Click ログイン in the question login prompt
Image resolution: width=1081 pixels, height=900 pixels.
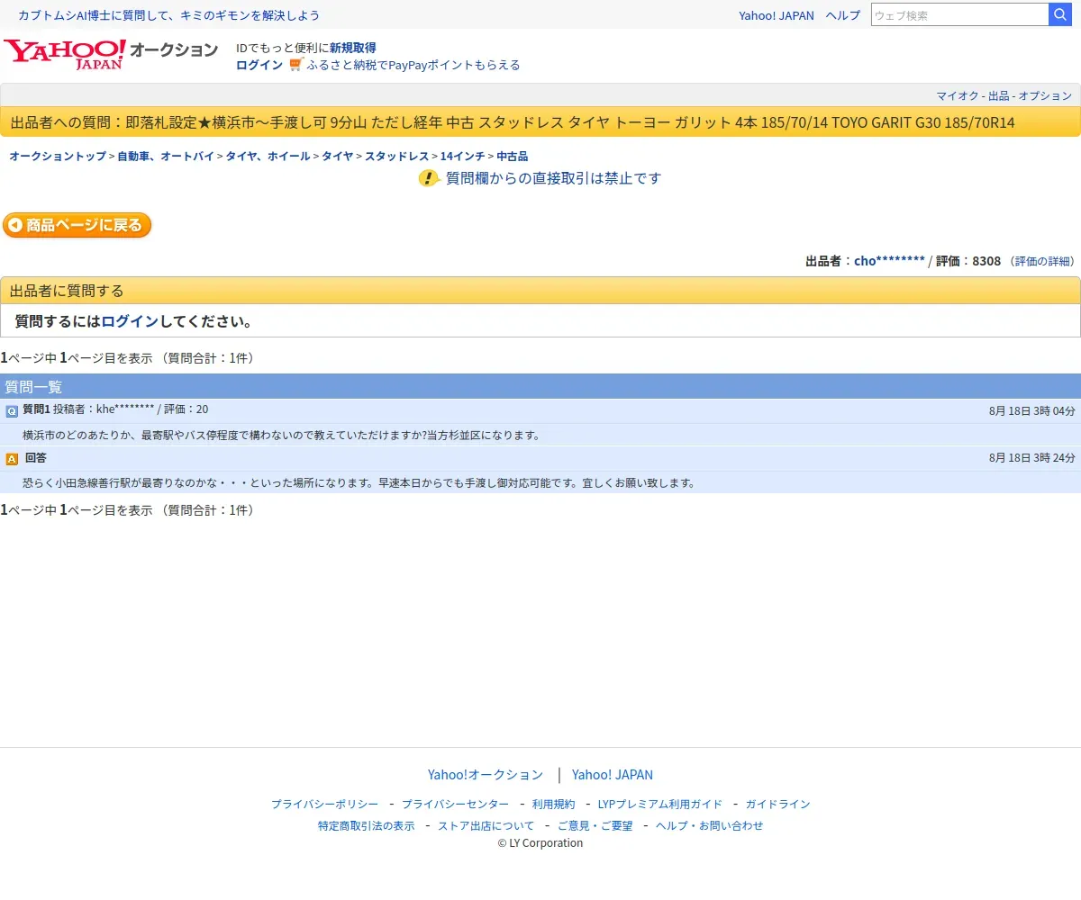(x=130, y=321)
